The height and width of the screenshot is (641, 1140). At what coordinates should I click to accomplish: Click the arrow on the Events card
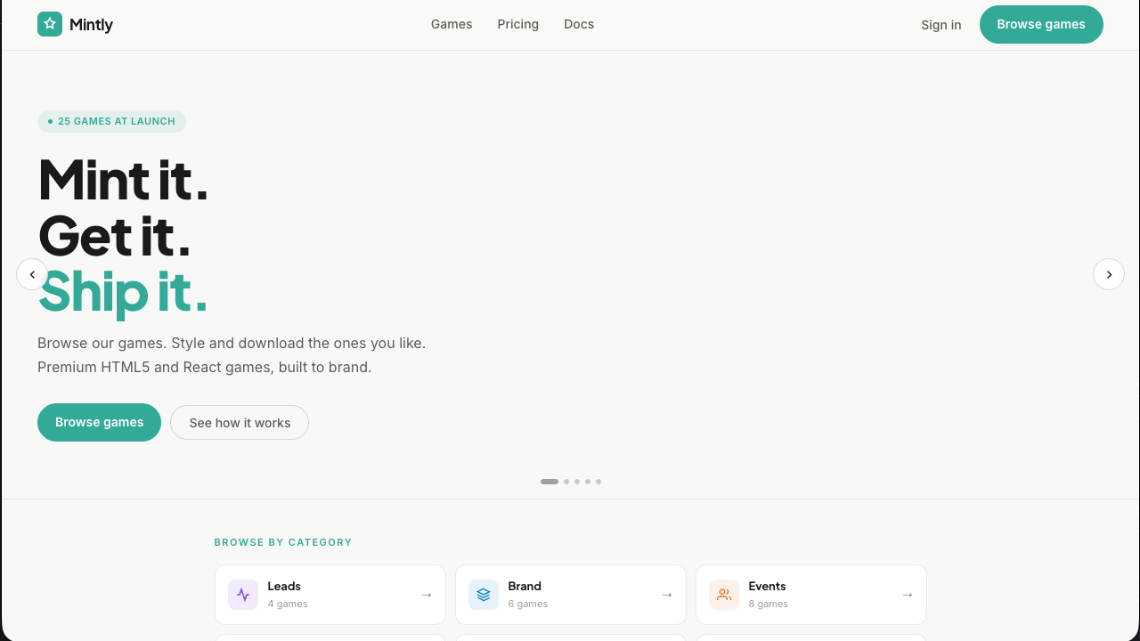click(908, 595)
